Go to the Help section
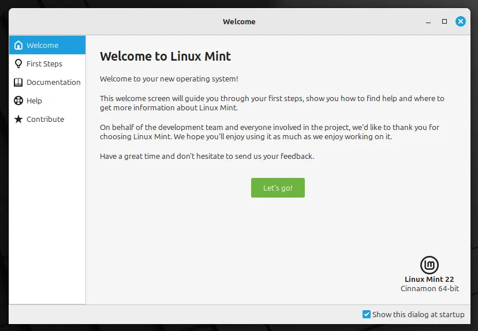The image size is (478, 331). (x=47, y=101)
